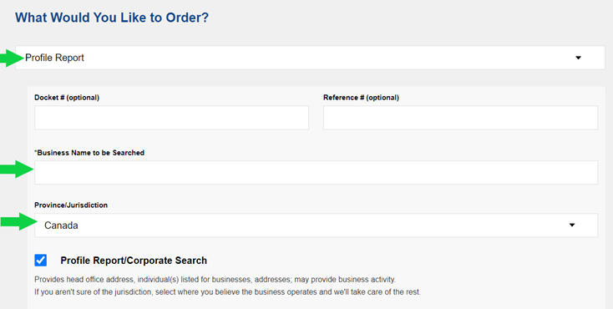This screenshot has width=613, height=309.
Task: Click the green arrow next to Canada
Action: pyautogui.click(x=18, y=222)
